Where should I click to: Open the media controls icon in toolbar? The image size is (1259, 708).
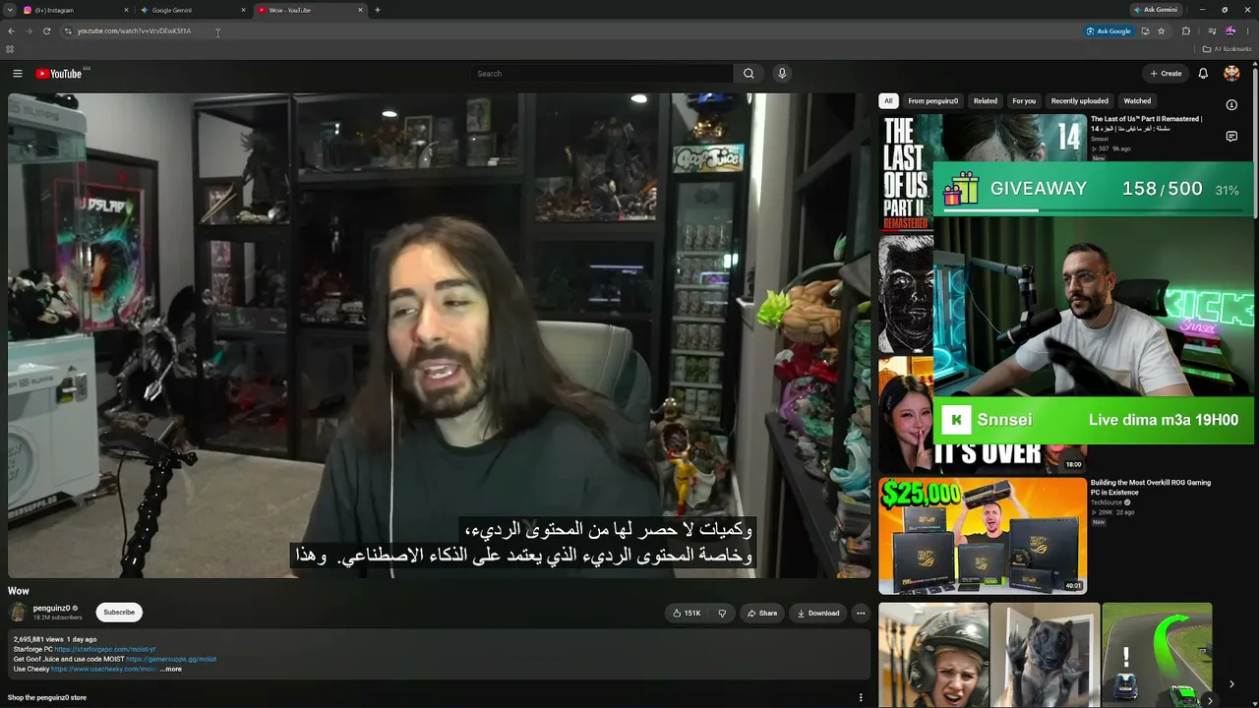tap(1212, 31)
